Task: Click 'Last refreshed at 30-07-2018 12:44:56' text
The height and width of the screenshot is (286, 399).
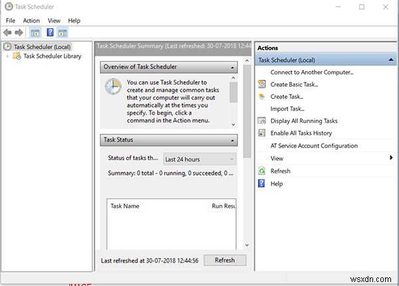Action: tap(150, 261)
